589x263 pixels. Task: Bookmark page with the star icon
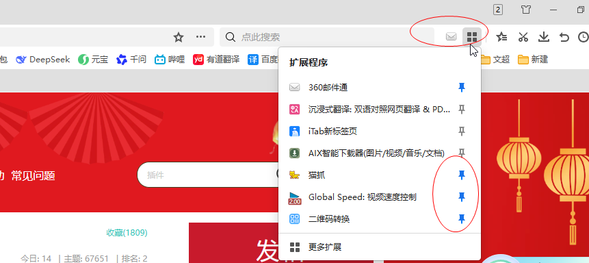point(179,37)
